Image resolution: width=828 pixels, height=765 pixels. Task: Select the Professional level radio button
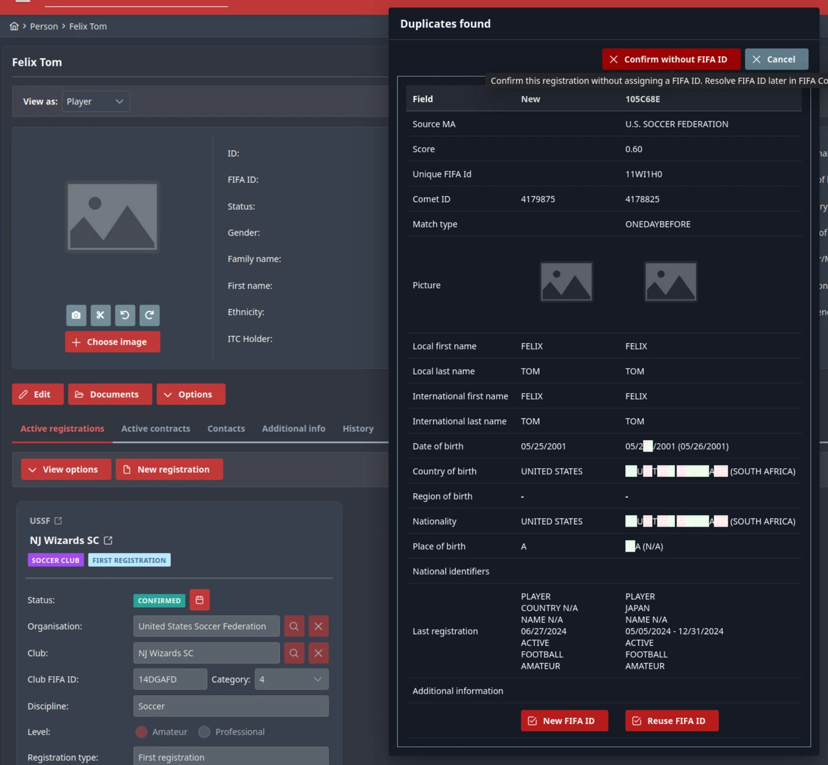pyautogui.click(x=204, y=732)
